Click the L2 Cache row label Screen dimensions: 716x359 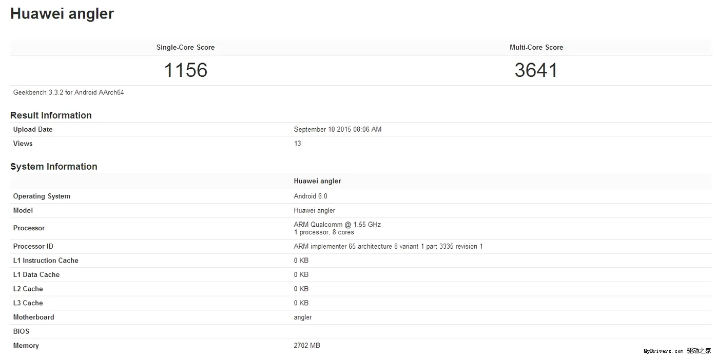point(28,289)
